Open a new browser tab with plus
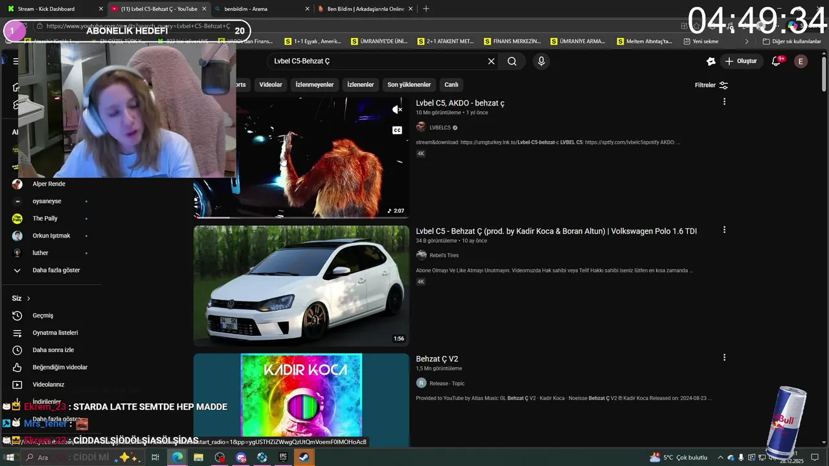This screenshot has width=829, height=466. pos(426,9)
